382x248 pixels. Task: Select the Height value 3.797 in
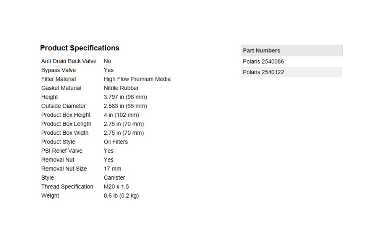tap(125, 97)
